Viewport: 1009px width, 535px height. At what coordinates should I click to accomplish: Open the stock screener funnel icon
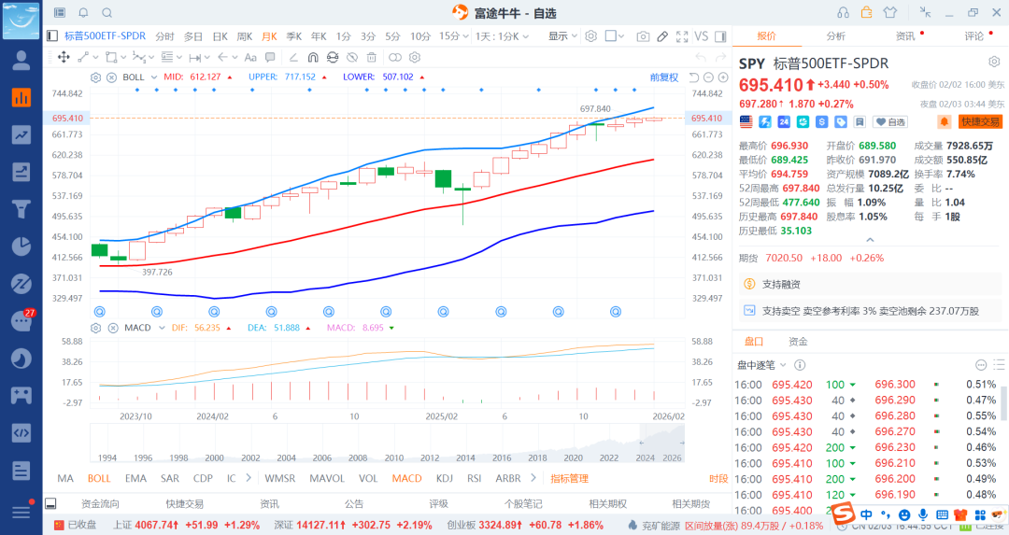pyautogui.click(x=21, y=209)
